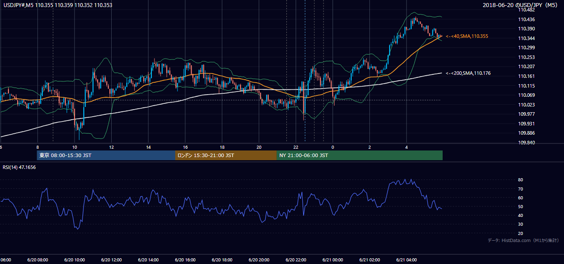Click the white 200 SMA 110.176 label
This screenshot has width=564, height=264.
[x=468, y=73]
